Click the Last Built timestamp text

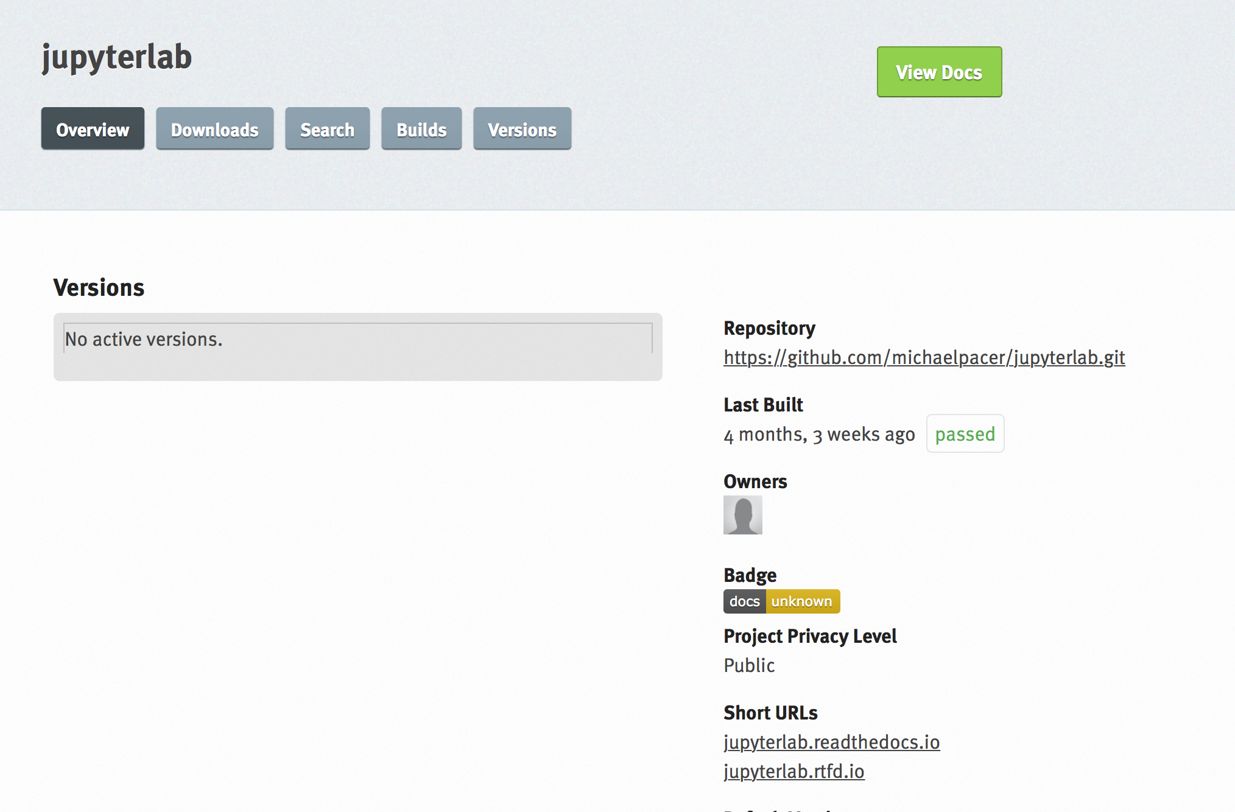(819, 434)
